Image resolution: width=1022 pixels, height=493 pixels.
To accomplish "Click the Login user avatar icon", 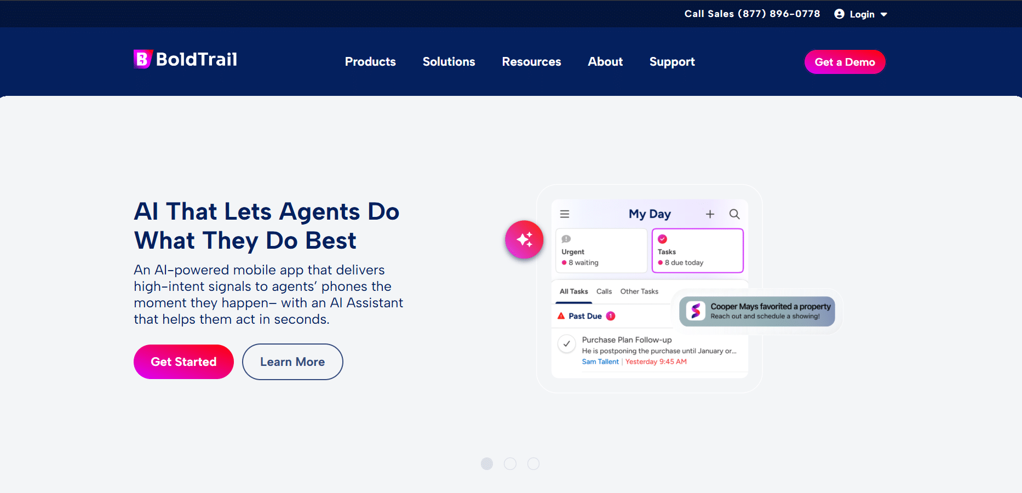I will click(839, 14).
